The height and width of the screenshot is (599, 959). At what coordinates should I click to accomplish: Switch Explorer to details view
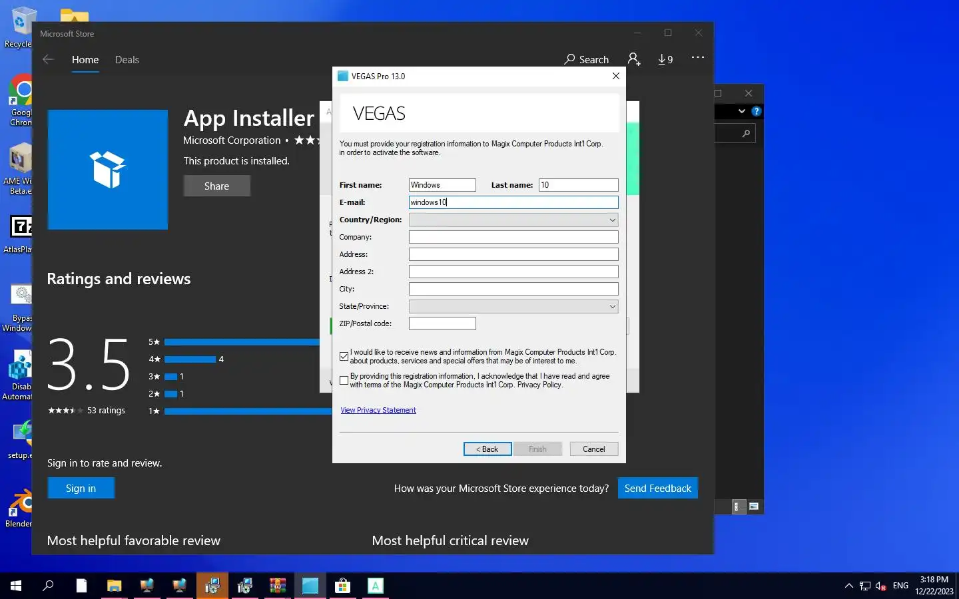[737, 506]
